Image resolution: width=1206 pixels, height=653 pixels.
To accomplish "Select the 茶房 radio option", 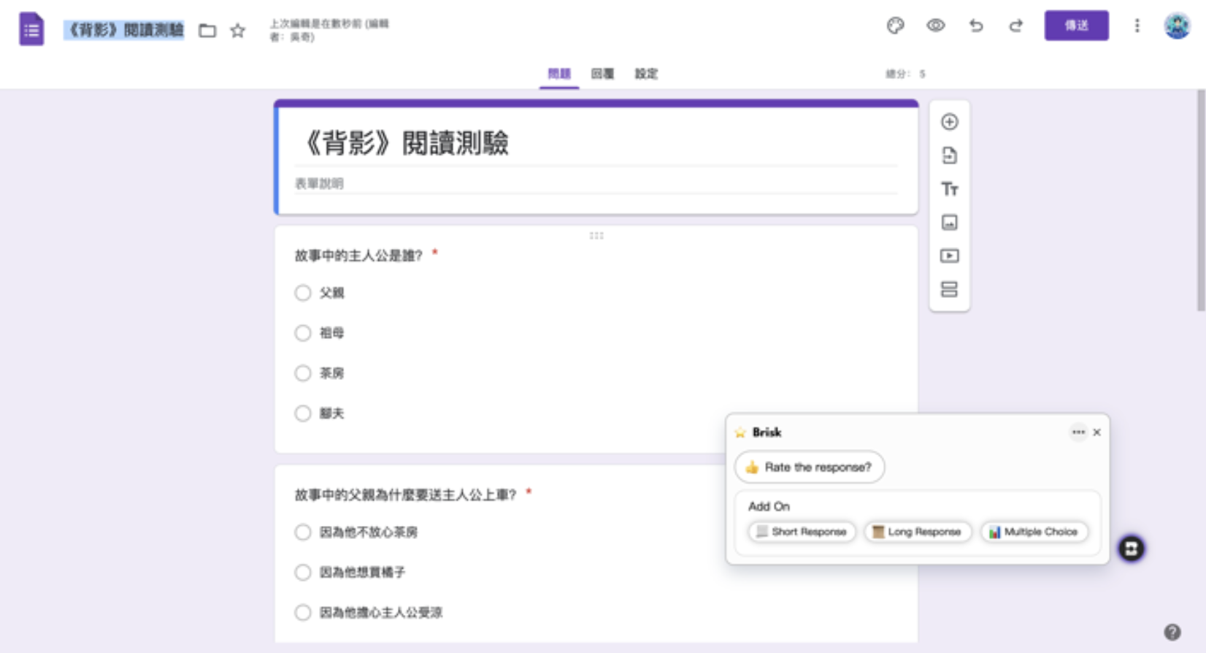I will (x=302, y=373).
